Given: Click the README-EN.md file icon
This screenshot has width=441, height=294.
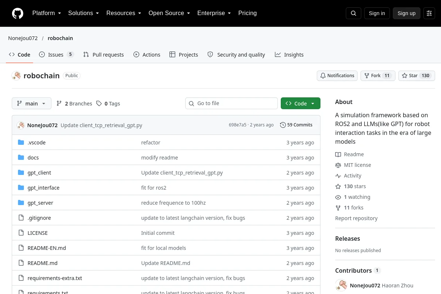Looking at the screenshot, I should [21, 248].
